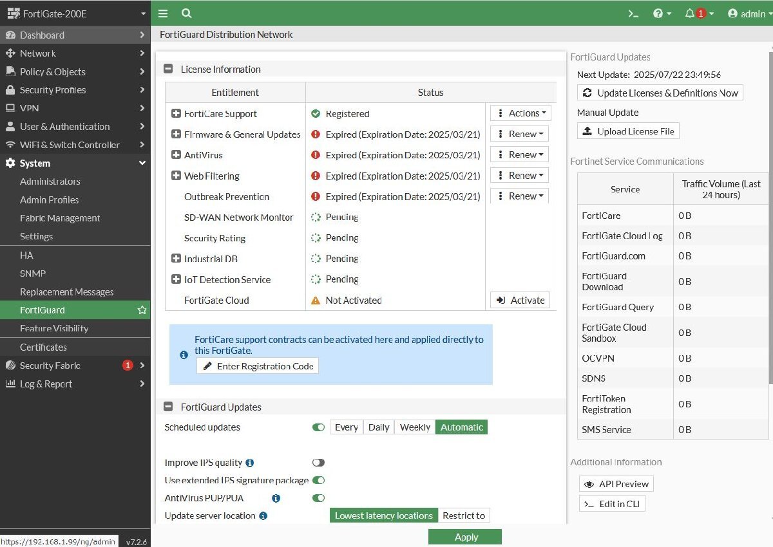Viewport: 773px width, 547px height.
Task: Expand Policy & Objects sidebar menu
Action: pyautogui.click(x=75, y=72)
